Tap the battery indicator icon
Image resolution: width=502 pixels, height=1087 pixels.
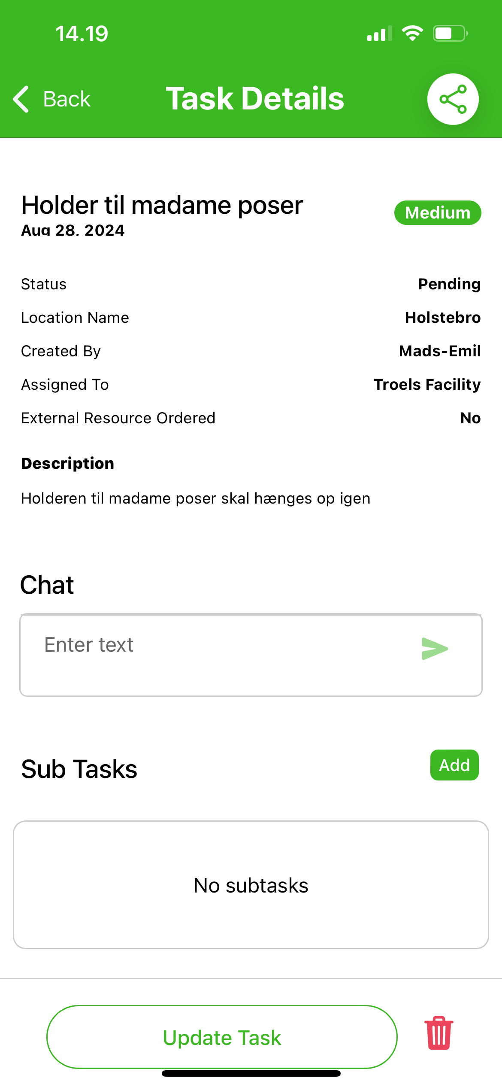[450, 33]
